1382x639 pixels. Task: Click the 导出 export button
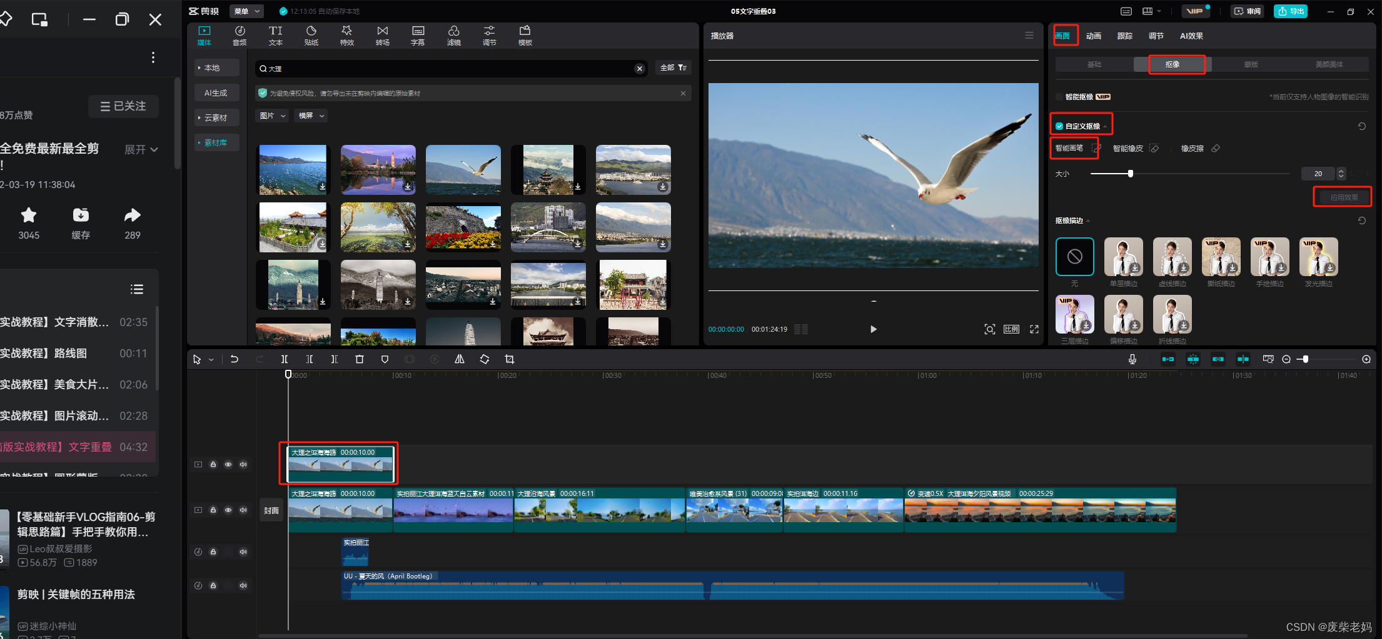coord(1291,11)
